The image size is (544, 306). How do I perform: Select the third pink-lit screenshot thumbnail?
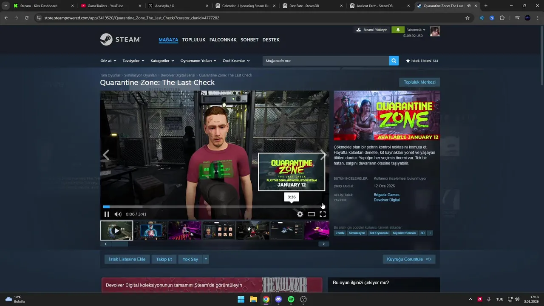click(184, 230)
